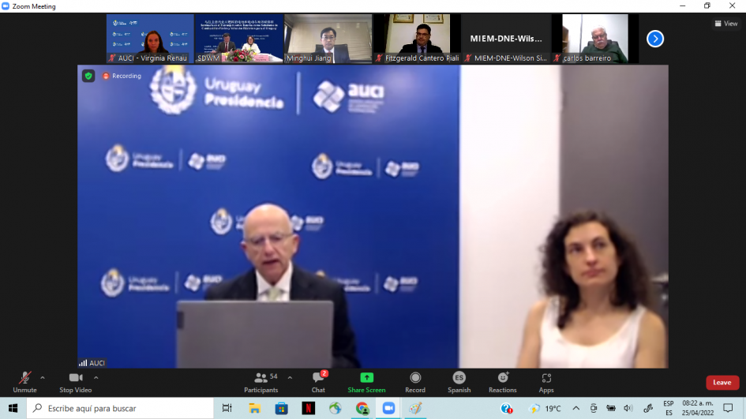Click the pen workspace tray icon

(x=648, y=408)
